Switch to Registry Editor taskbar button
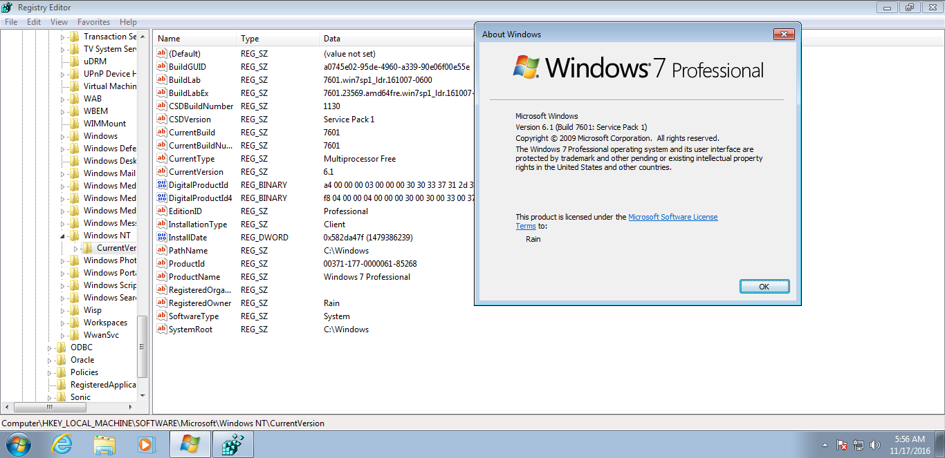The image size is (945, 458). click(x=232, y=444)
